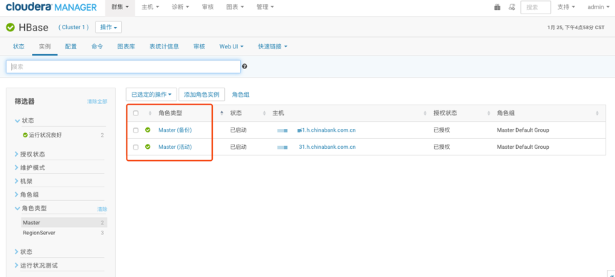Screen dimensions: 615x277
Task: Open the 管理 dropdown menu
Action: (x=265, y=7)
